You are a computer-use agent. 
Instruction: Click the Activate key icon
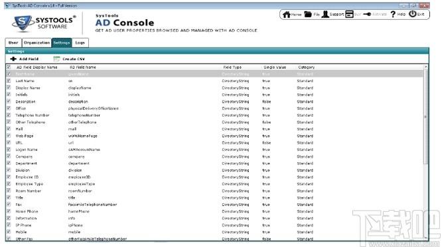pos(367,15)
